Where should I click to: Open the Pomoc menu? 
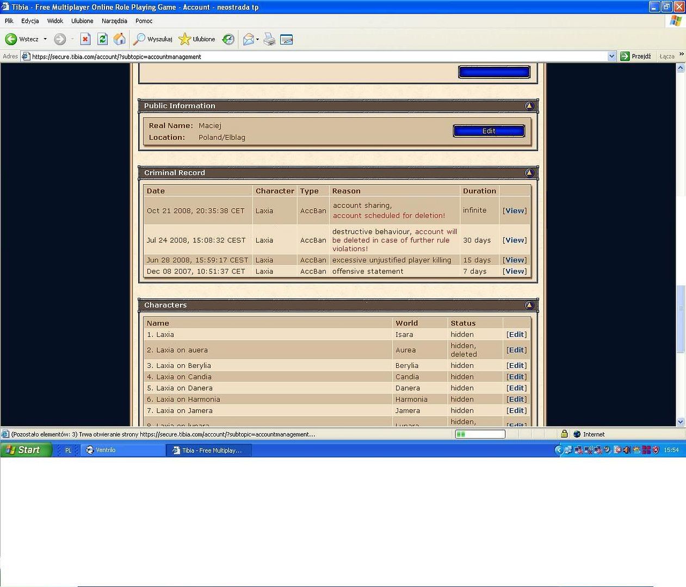[144, 21]
